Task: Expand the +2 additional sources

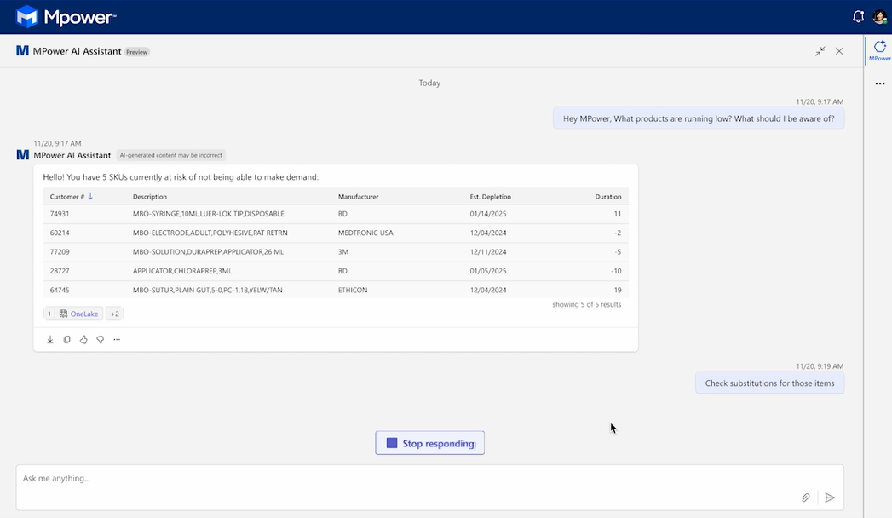Action: point(115,314)
